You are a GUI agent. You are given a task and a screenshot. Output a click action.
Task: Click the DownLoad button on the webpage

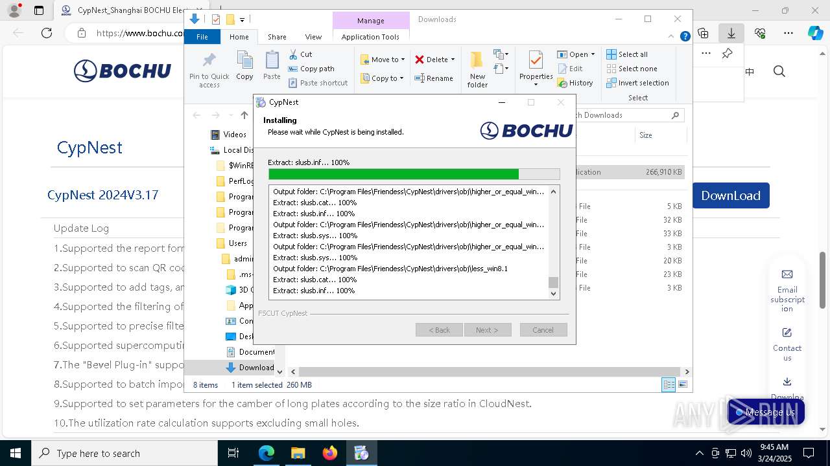(x=731, y=195)
